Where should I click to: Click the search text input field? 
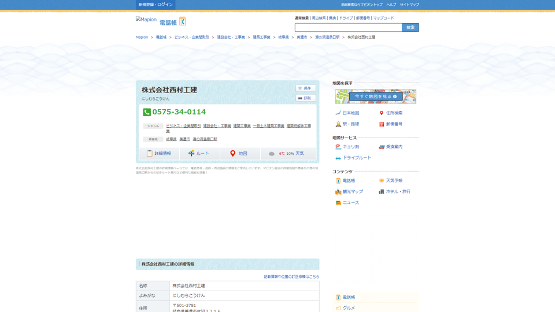click(x=348, y=28)
